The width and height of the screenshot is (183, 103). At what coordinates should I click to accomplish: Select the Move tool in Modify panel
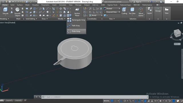[x=61, y=9]
